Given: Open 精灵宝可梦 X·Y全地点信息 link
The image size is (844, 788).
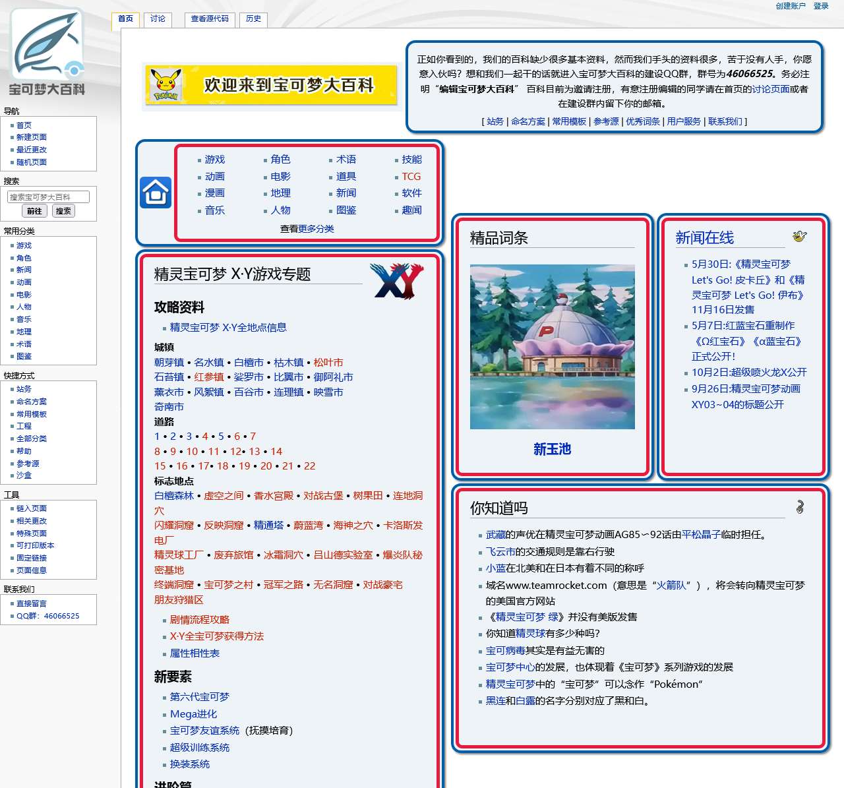Looking at the screenshot, I should click(x=228, y=328).
